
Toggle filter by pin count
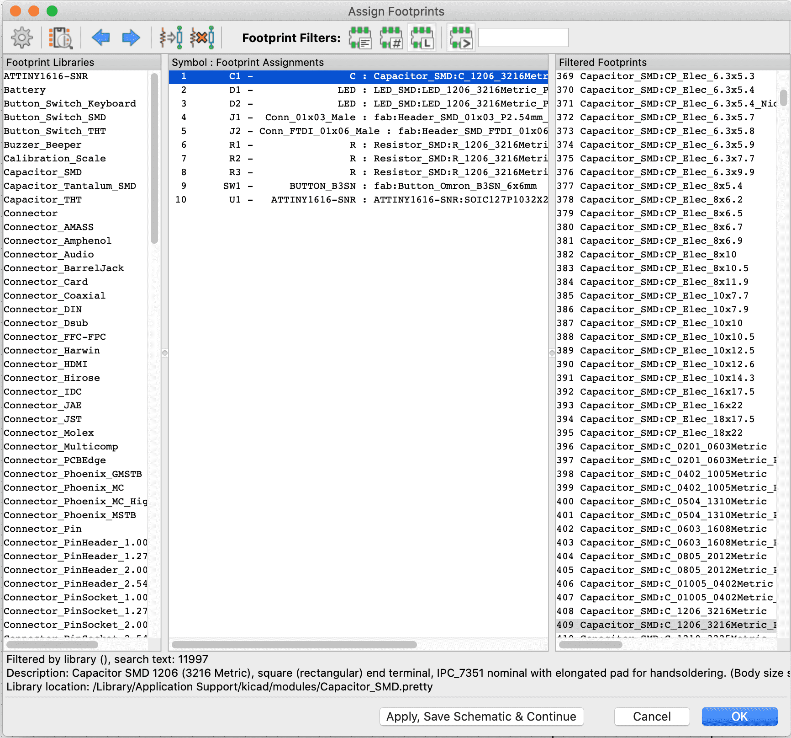[391, 37]
